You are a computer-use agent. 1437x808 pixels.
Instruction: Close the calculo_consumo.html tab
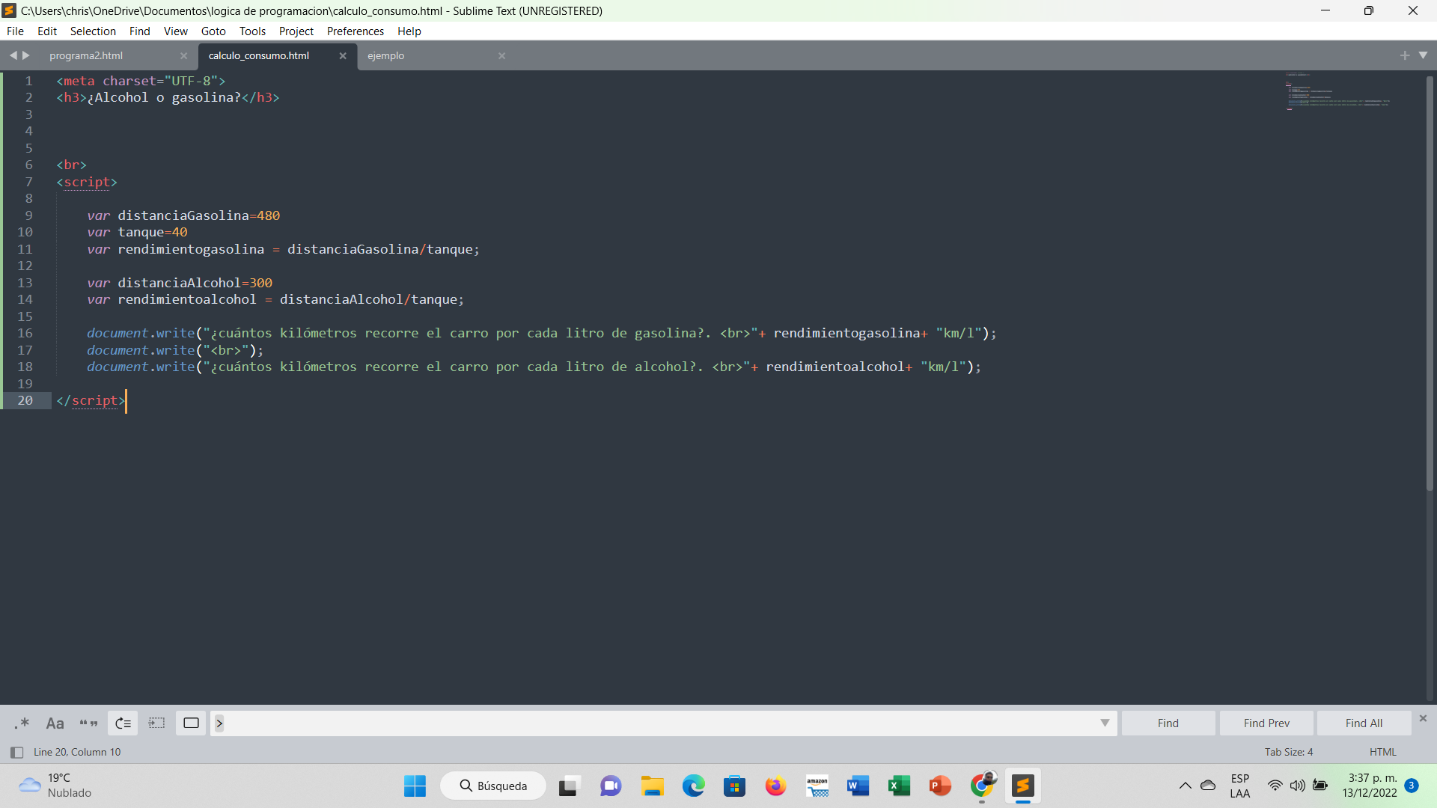(x=343, y=56)
